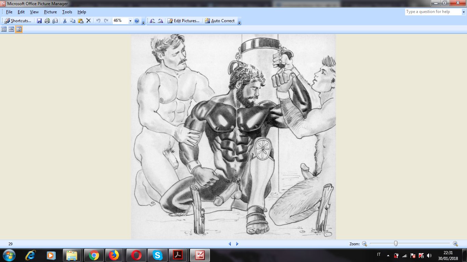
Task: Click the Picture Manager taskbar button
Action: click(200, 255)
